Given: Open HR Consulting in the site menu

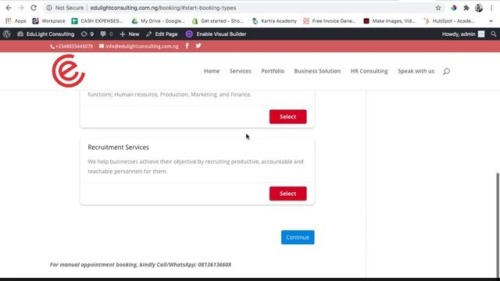Looking at the screenshot, I should point(370,71).
